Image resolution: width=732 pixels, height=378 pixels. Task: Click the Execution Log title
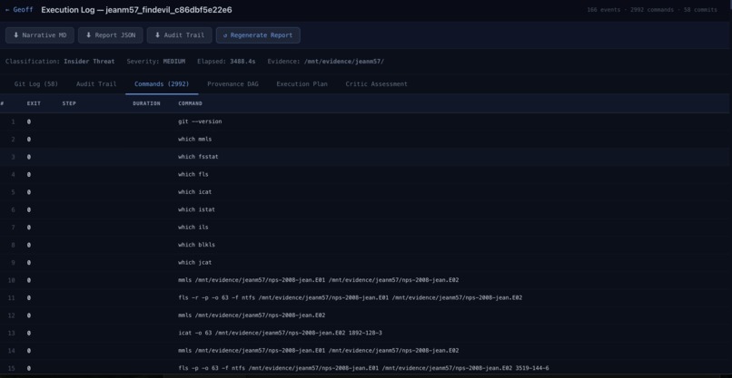point(136,10)
